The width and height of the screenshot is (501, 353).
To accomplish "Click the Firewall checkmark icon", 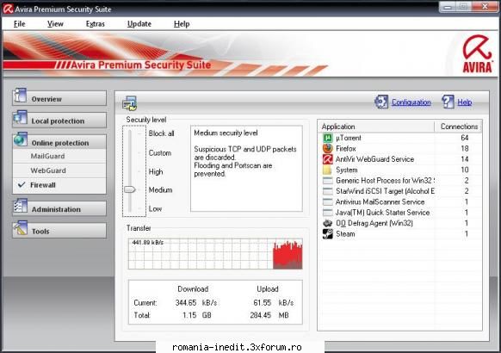I will [22, 184].
